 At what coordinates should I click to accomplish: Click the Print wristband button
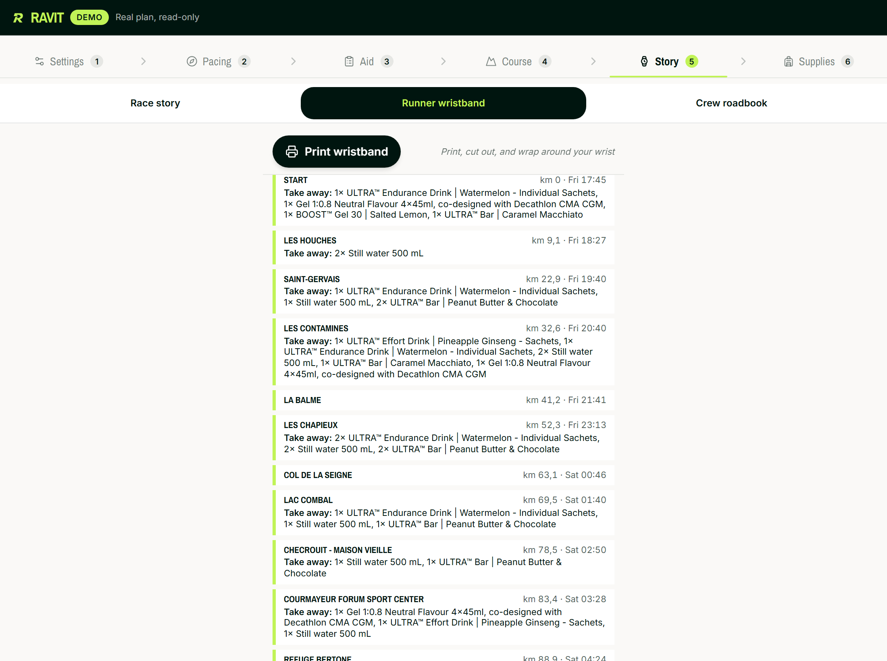[x=337, y=152]
